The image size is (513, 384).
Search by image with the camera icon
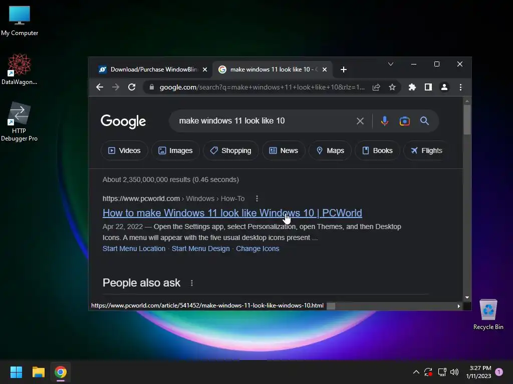405,121
